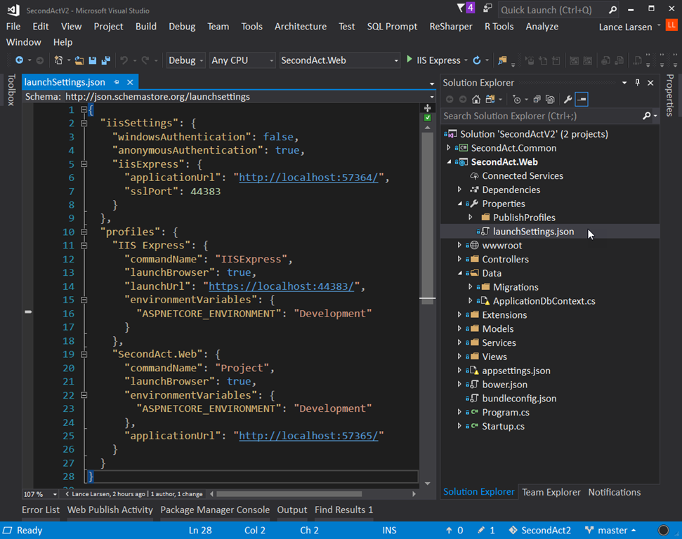
Task: Collapse the IIS Express block at line 11
Action: tap(84, 246)
